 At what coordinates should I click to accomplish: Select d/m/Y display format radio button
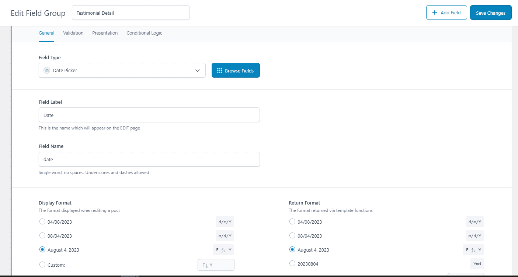42,221
